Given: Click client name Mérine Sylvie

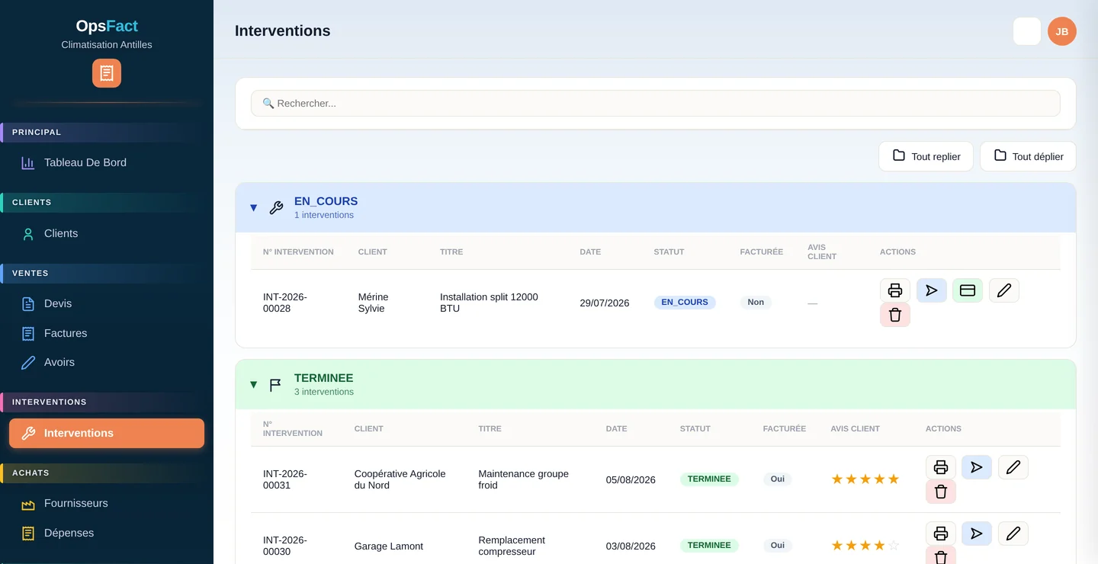Looking at the screenshot, I should tap(373, 303).
